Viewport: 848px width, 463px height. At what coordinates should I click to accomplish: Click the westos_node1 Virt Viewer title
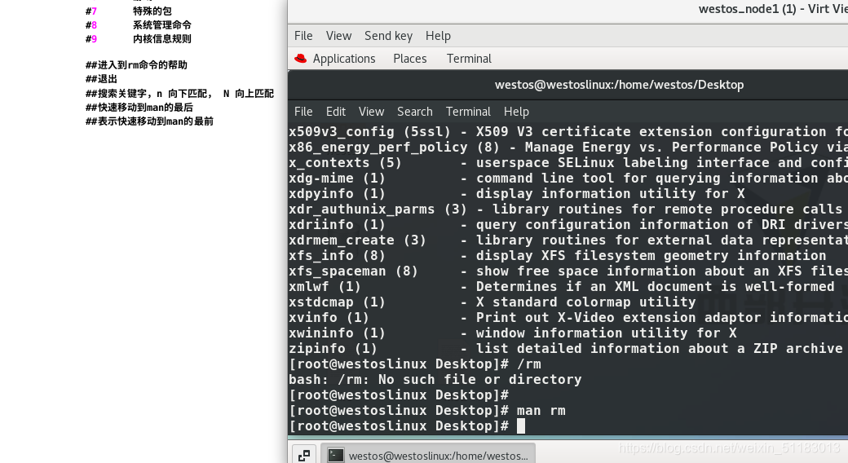coord(773,9)
